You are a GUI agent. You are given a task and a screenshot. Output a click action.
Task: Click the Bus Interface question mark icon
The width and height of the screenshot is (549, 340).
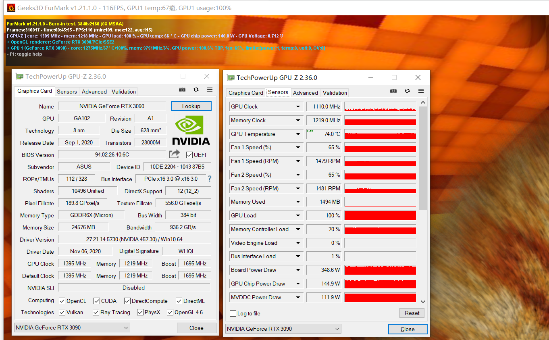pos(209,179)
